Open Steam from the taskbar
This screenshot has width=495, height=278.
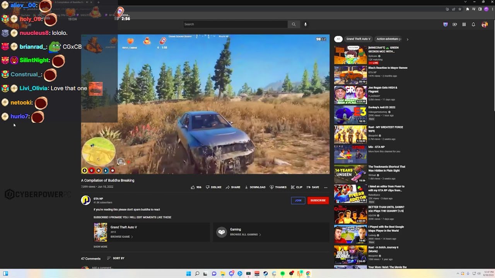pos(265,274)
